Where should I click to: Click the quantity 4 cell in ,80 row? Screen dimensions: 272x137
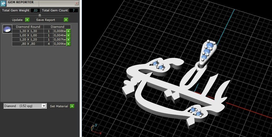(49, 44)
